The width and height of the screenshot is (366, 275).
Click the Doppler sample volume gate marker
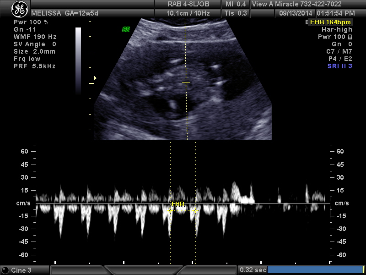coord(185,81)
